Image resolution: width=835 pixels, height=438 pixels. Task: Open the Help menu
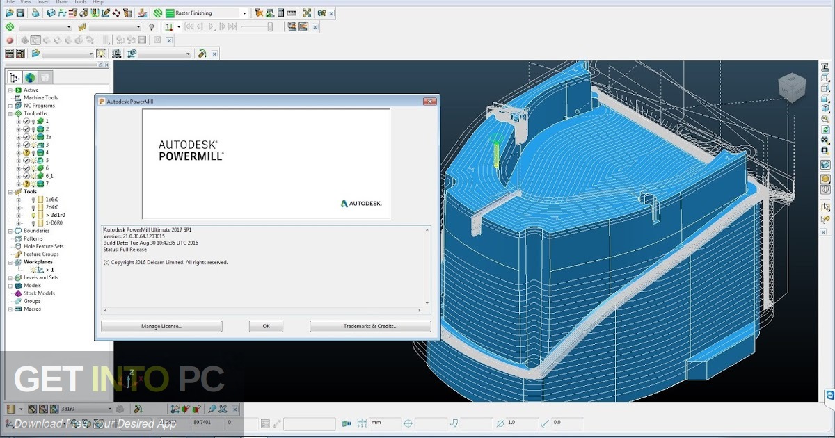click(97, 2)
